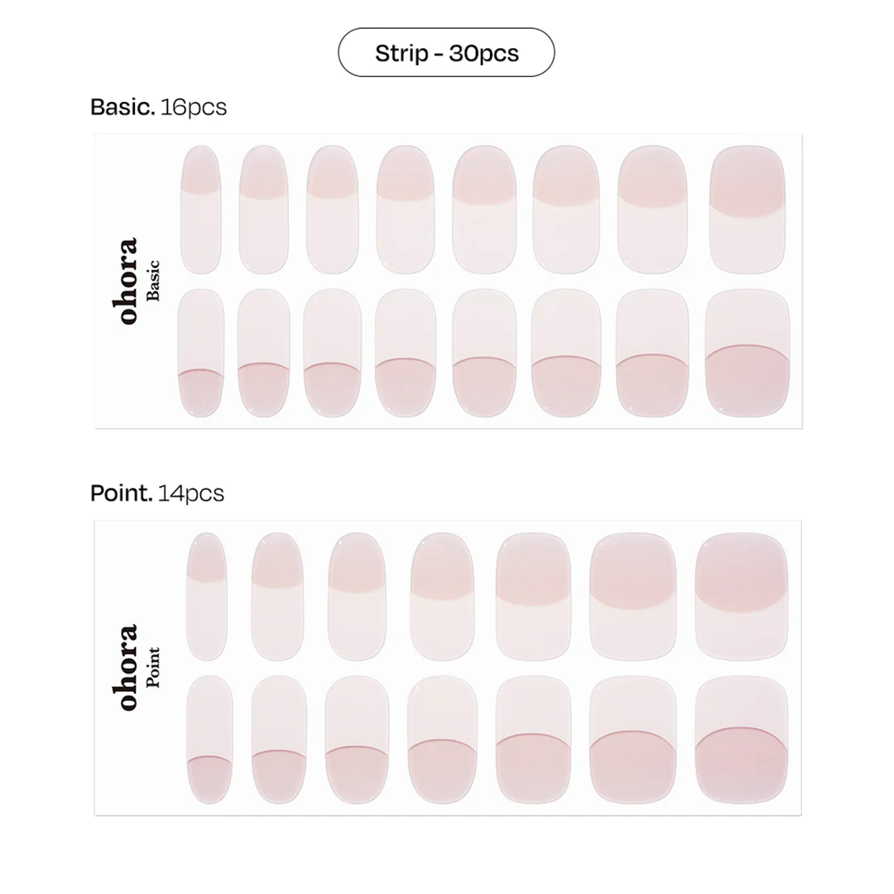Click the fifth nail in Basic bottom row
The image size is (894, 894).
[x=484, y=353]
